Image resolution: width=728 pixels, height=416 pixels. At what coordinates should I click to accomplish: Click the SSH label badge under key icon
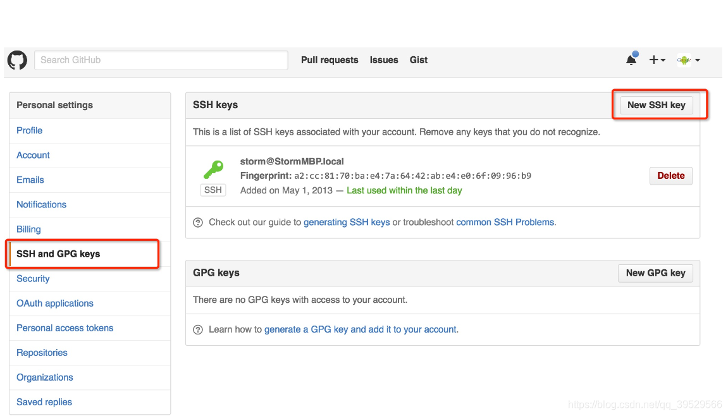pyautogui.click(x=213, y=190)
